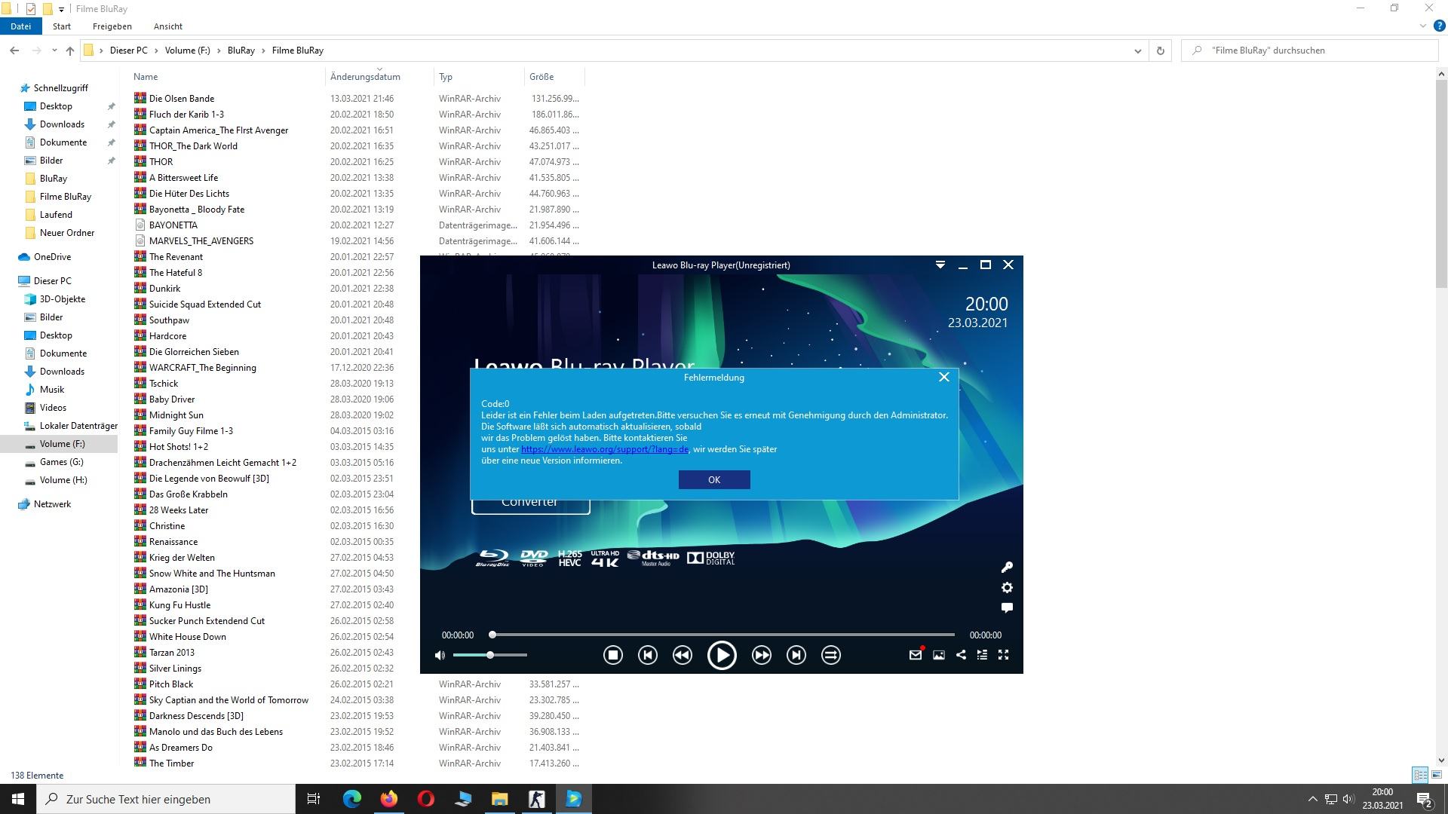The image size is (1448, 814).
Task: Click the snapshot picture icon
Action: [939, 655]
